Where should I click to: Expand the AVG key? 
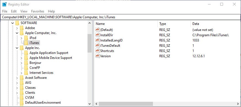click(x=17, y=83)
